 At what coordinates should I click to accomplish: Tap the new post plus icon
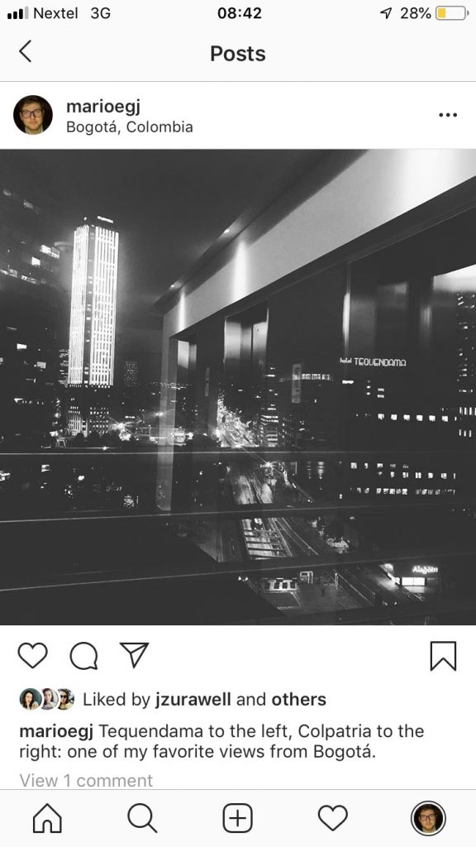point(237,818)
